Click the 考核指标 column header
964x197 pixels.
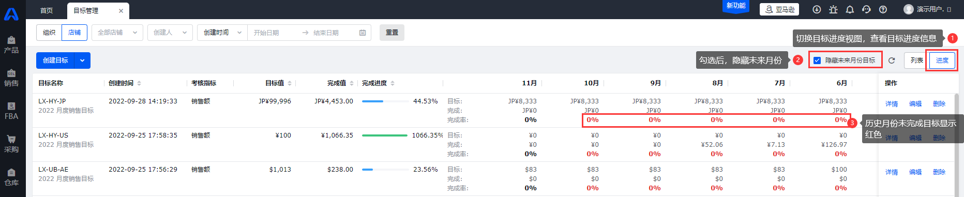click(204, 83)
